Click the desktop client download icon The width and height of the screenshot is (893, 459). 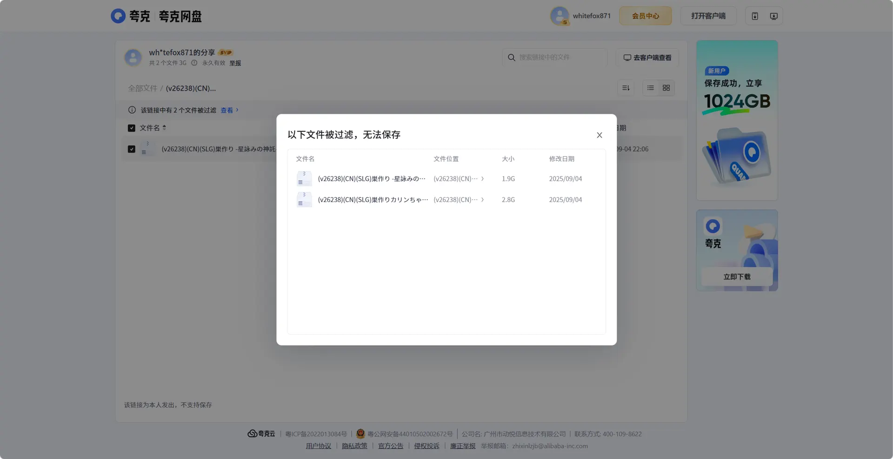pos(773,16)
